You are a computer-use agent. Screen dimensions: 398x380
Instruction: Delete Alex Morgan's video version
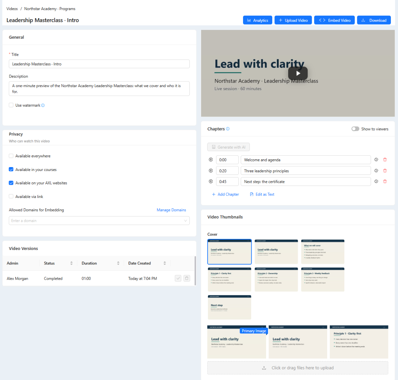point(187,278)
